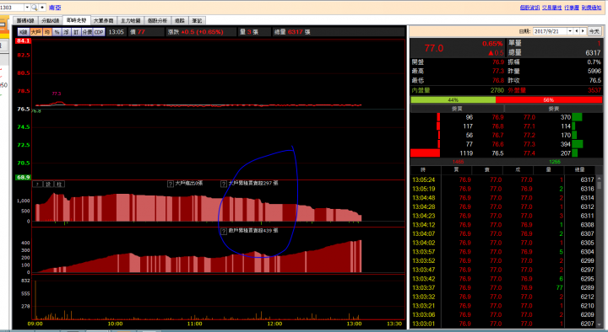The height and width of the screenshot is (332, 608).
Task: Click the 昨收 76.5 value
Action: pyautogui.click(x=594, y=81)
